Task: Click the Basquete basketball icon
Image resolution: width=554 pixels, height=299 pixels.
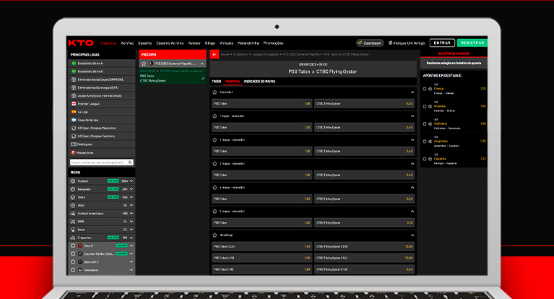Action: click(x=73, y=189)
